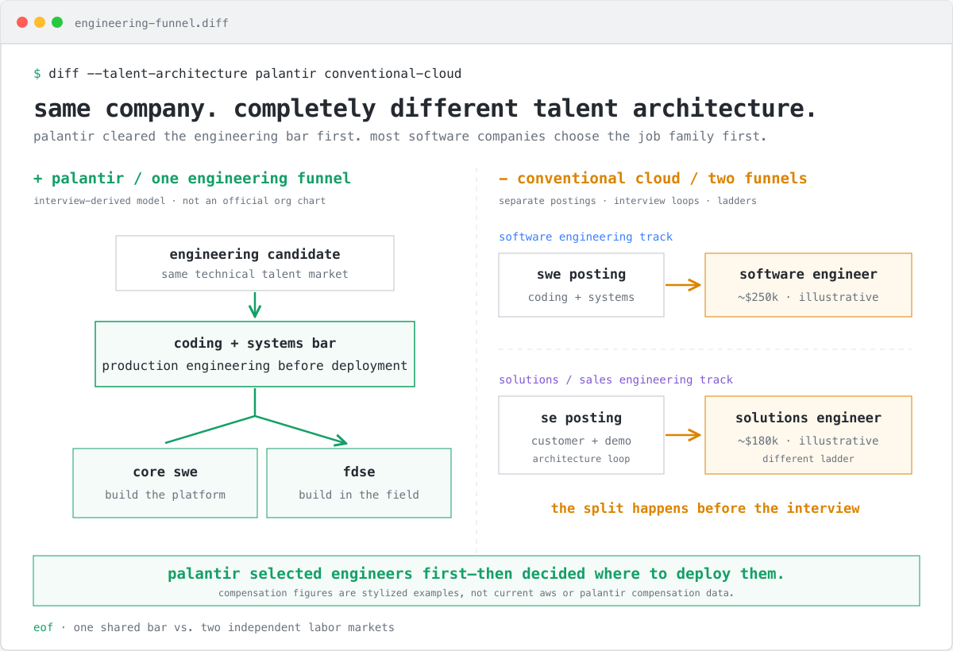953x651 pixels.
Task: Click the 'coding + systems bar' box
Action: tap(255, 354)
